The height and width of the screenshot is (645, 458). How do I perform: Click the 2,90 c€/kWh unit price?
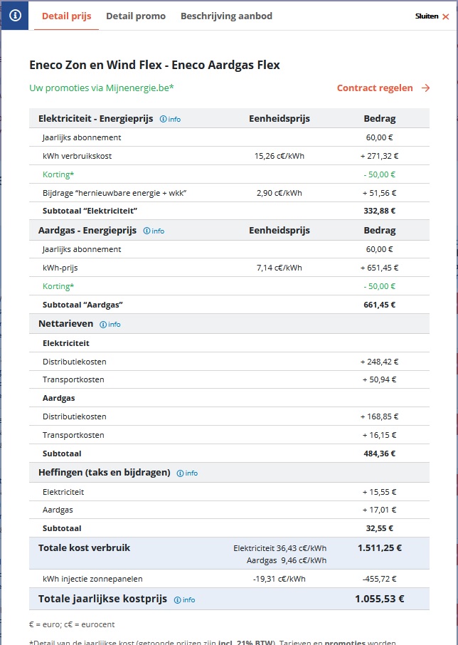pyautogui.click(x=279, y=193)
